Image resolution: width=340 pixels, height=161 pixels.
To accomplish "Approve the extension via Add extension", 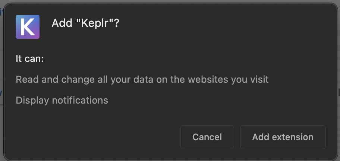I will (283, 137).
